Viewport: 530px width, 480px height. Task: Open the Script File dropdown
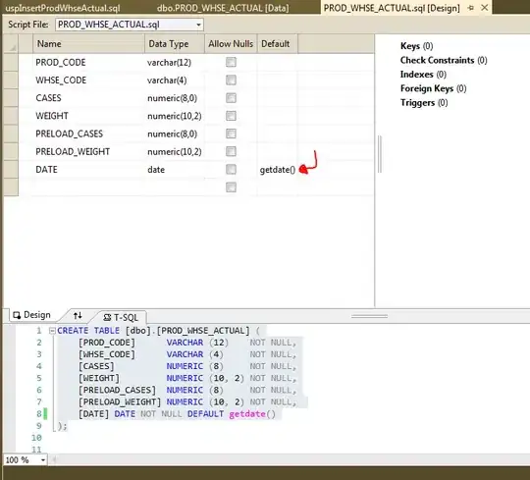coord(198,25)
